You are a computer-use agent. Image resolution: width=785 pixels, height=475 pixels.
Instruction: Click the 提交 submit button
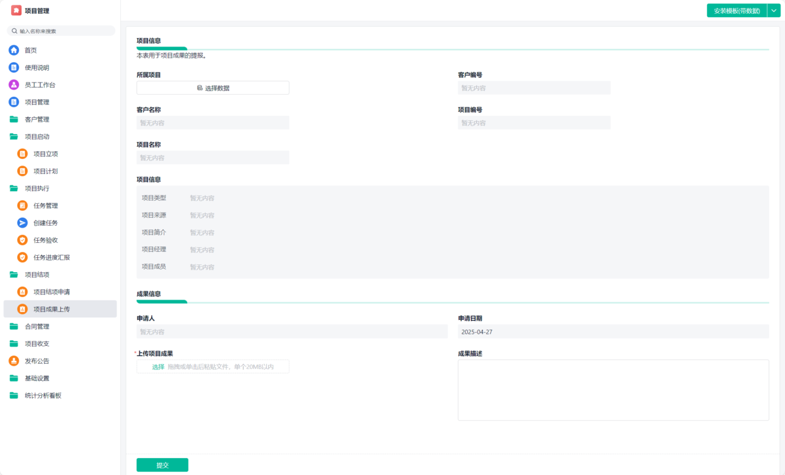tap(162, 465)
